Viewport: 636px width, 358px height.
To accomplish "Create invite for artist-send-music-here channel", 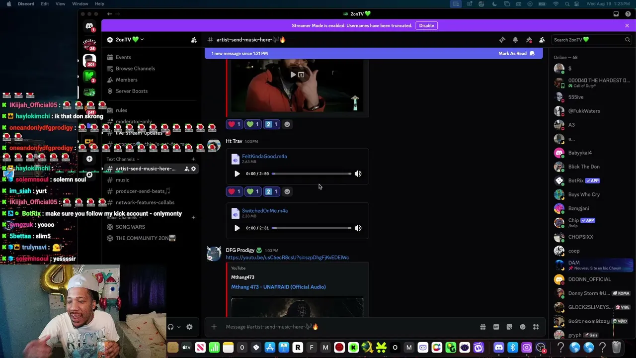I will [187, 169].
